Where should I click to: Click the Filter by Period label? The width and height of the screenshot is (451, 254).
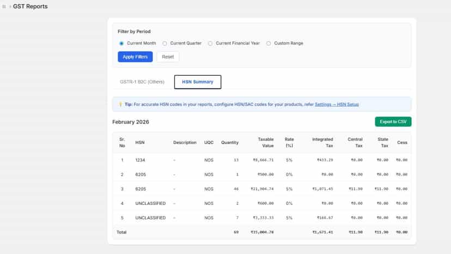click(134, 32)
